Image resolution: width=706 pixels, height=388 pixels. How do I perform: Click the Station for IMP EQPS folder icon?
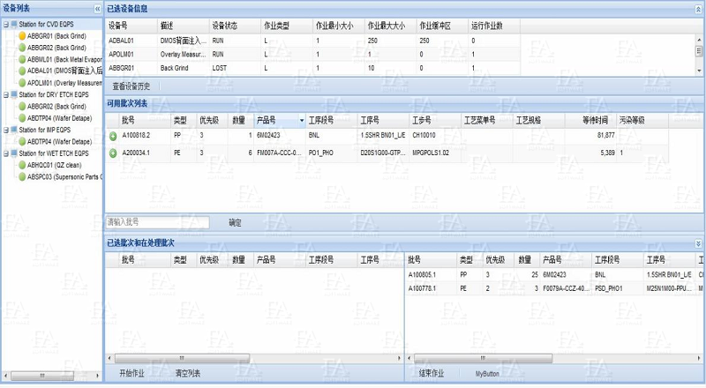[x=14, y=130]
